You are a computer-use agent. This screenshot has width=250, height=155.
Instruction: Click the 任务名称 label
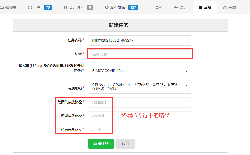[75, 40]
